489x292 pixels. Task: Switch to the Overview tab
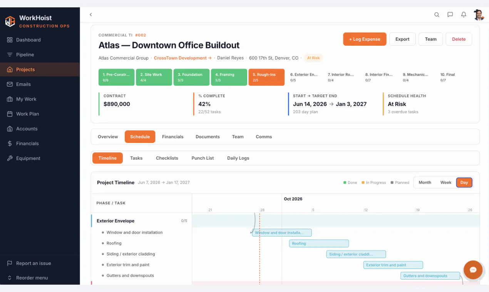108,137
